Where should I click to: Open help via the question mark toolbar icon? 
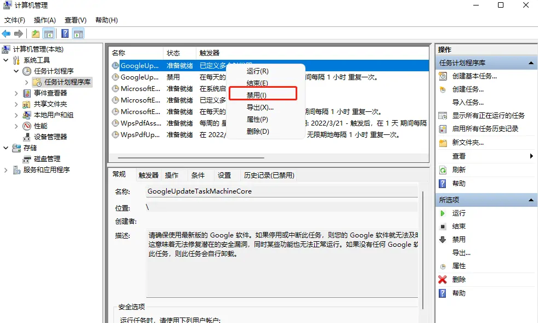coord(65,33)
